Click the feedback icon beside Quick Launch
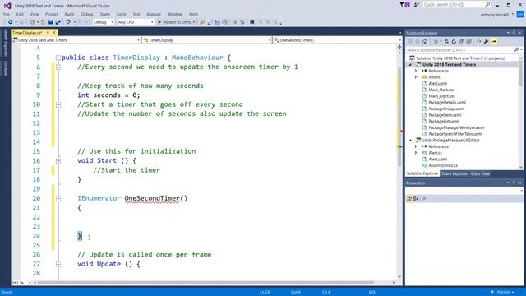The image size is (526, 296). point(417,5)
